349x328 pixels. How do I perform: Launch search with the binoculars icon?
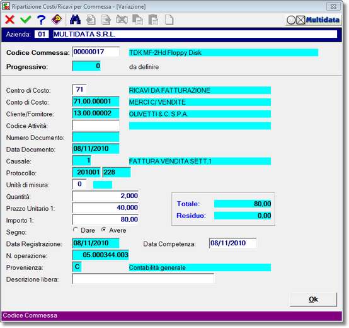point(75,20)
